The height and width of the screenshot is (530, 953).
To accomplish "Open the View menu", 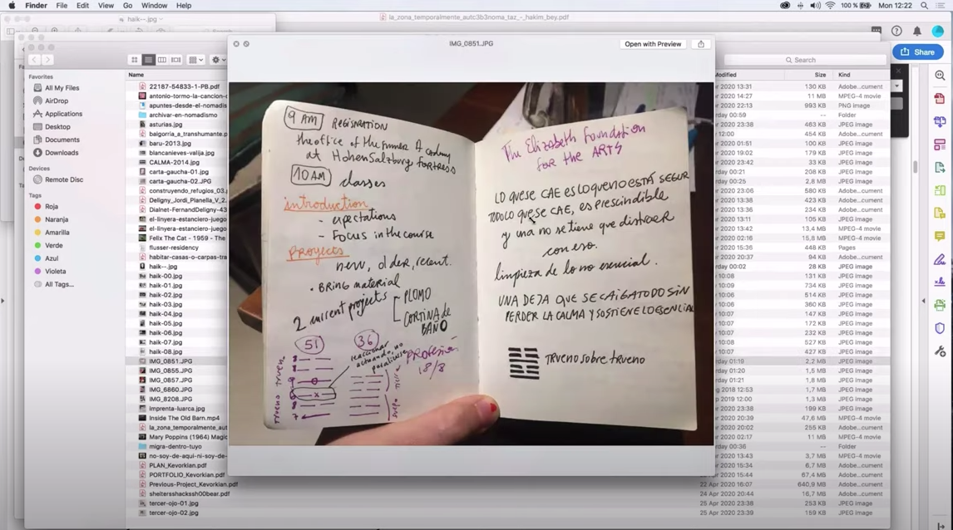I will coord(106,6).
